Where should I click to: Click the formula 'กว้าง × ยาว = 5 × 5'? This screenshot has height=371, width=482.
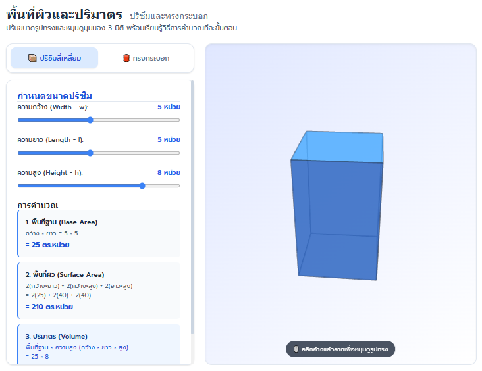coord(51,234)
